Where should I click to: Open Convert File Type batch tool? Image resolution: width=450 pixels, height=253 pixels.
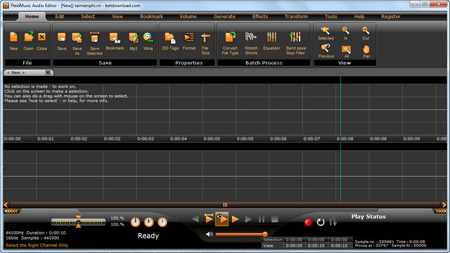pos(230,37)
